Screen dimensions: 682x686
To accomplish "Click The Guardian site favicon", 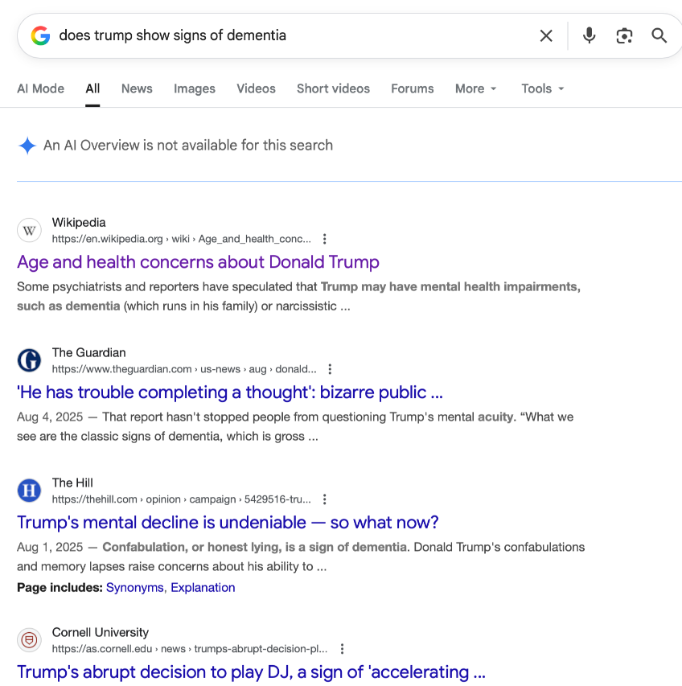I will (30, 360).
